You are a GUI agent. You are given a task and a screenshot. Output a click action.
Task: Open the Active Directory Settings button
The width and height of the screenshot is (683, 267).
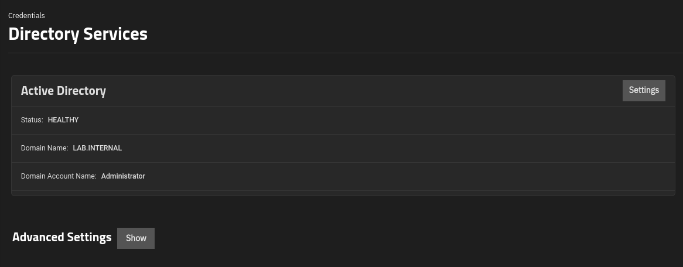point(644,90)
